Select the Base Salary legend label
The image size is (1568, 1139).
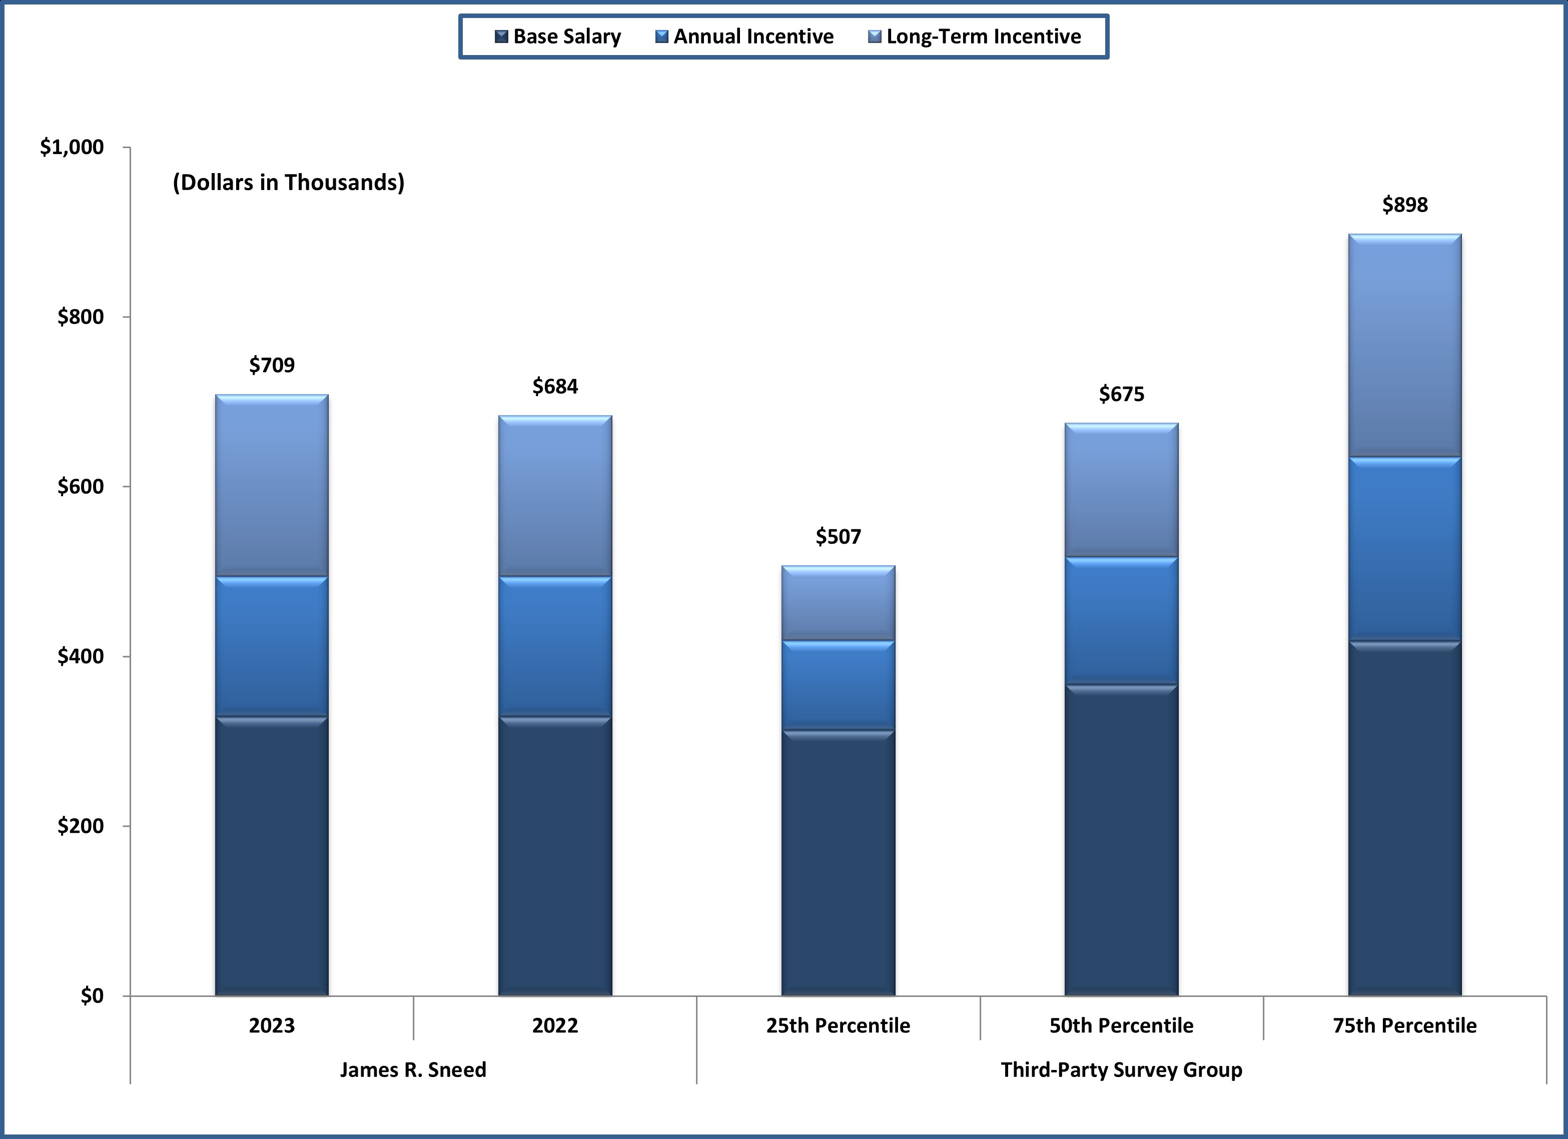pyautogui.click(x=567, y=37)
